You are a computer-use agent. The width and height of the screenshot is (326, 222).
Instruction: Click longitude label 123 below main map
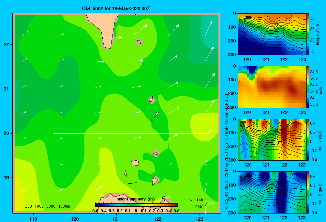(x=200, y=219)
